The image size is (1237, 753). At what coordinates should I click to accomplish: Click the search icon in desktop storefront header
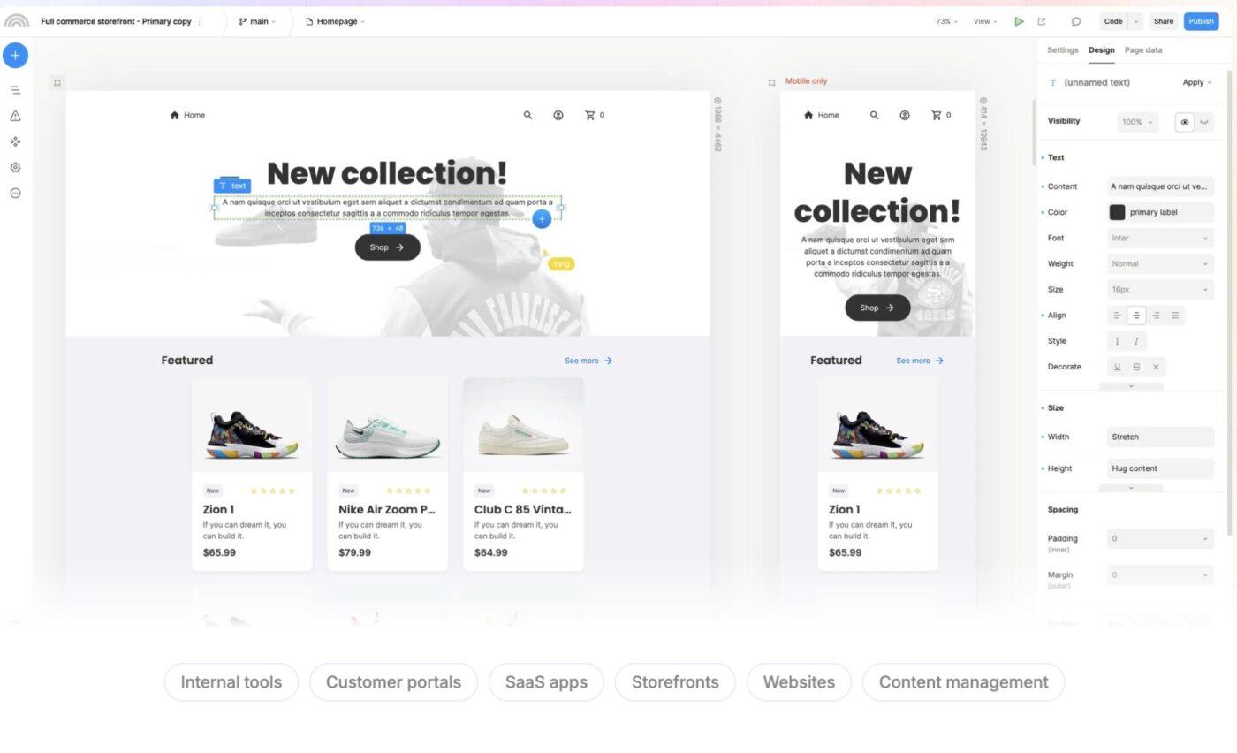pyautogui.click(x=528, y=115)
